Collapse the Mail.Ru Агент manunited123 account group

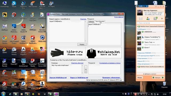138,26
